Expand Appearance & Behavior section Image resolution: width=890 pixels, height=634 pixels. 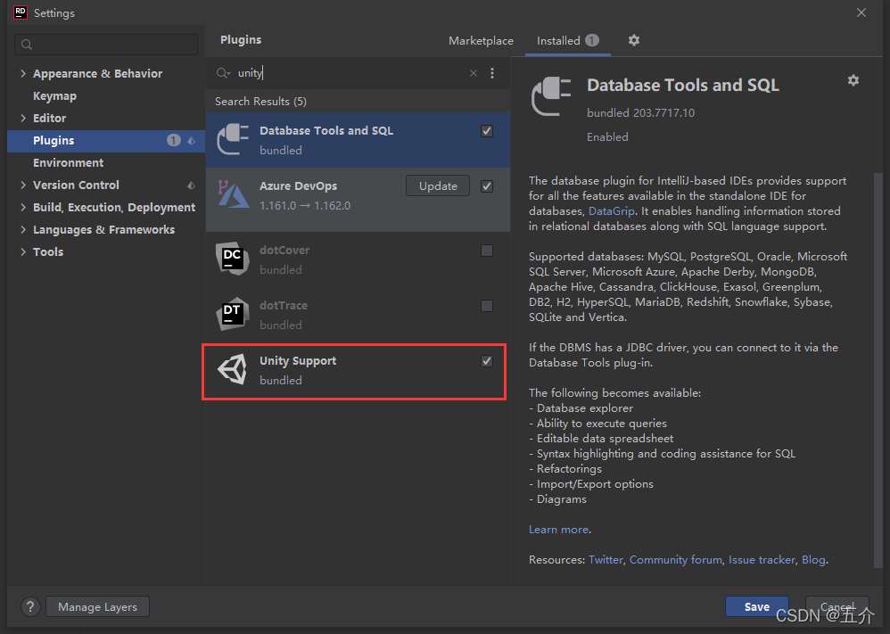(23, 73)
